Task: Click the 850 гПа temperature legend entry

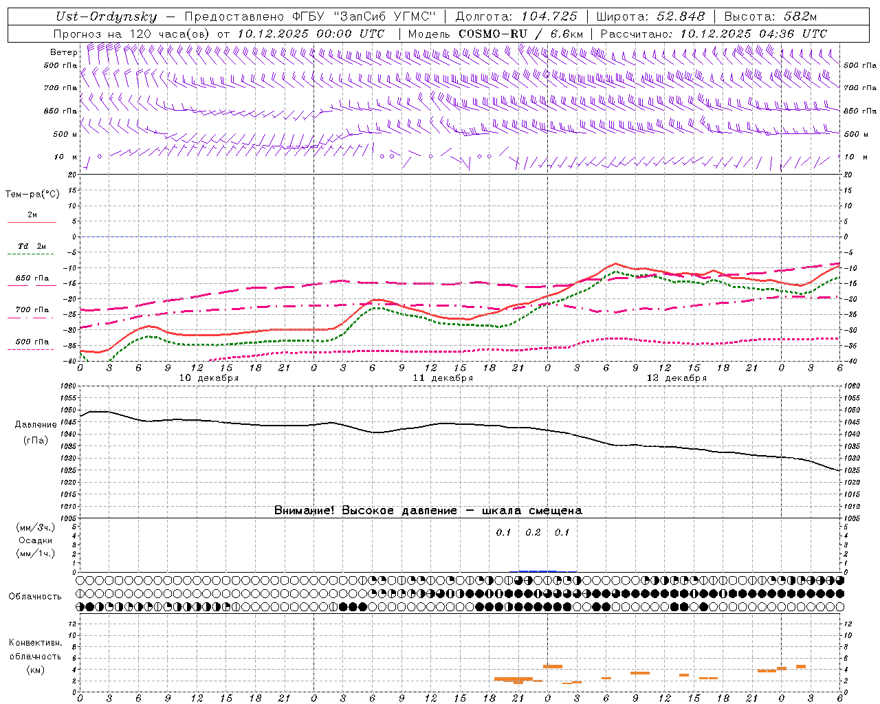Action: (32, 278)
